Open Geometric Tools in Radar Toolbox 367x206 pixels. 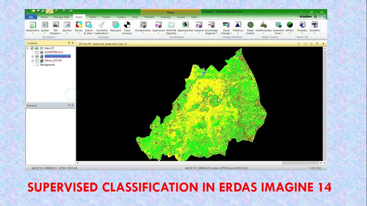(278, 28)
